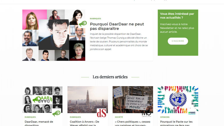The width and height of the screenshot is (224, 126).
Task: Open the DaarDaar team collage thumbnail
Action: click(x=42, y=100)
